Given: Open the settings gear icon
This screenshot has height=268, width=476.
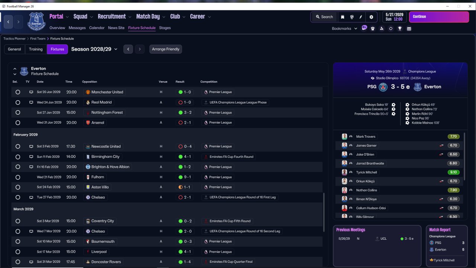Looking at the screenshot, I should pyautogui.click(x=371, y=17).
